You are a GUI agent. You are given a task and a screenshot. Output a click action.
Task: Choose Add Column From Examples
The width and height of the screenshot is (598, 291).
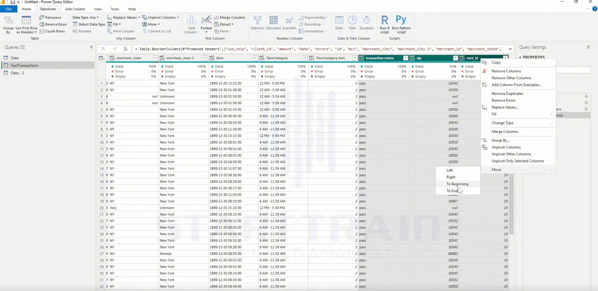519,85
